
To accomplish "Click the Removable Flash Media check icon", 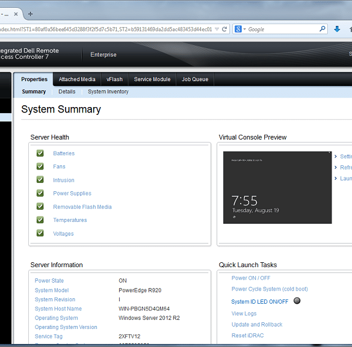I will pyautogui.click(x=40, y=206).
